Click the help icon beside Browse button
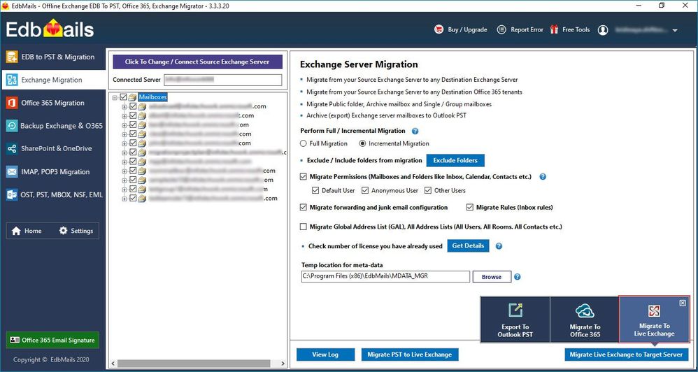Image resolution: width=698 pixels, height=372 pixels. coord(518,277)
